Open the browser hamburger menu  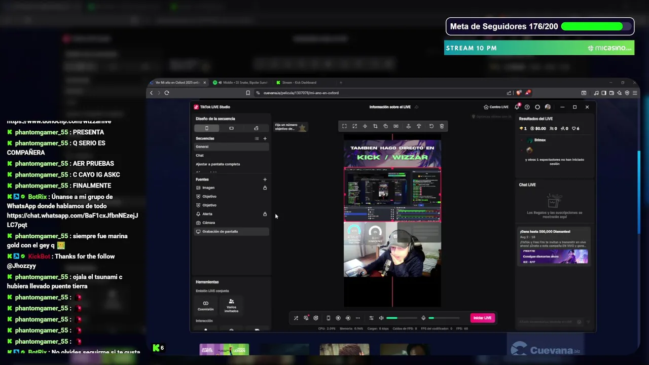(x=635, y=93)
